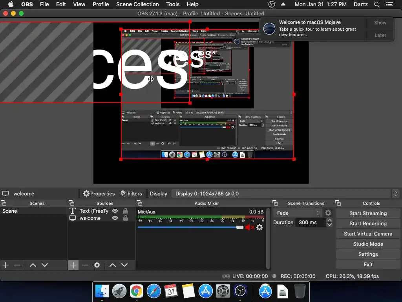Open source properties gear in Sources toolbar

(x=97, y=265)
